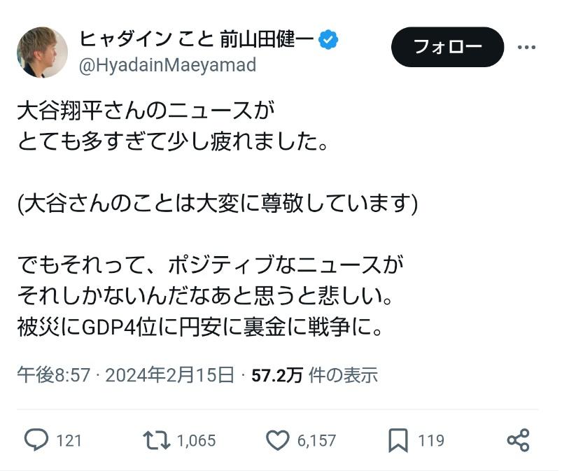Open the @HyadainMaeyamad handle link
Viewport: 562px width, 471px height.
coord(167,65)
